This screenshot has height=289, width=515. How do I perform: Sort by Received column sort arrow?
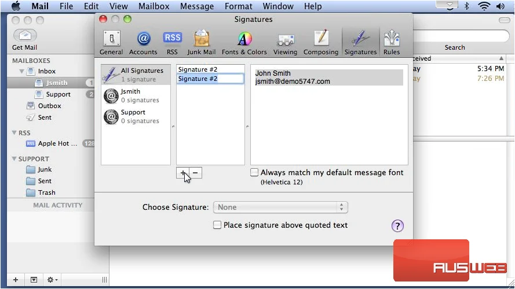pyautogui.click(x=501, y=58)
